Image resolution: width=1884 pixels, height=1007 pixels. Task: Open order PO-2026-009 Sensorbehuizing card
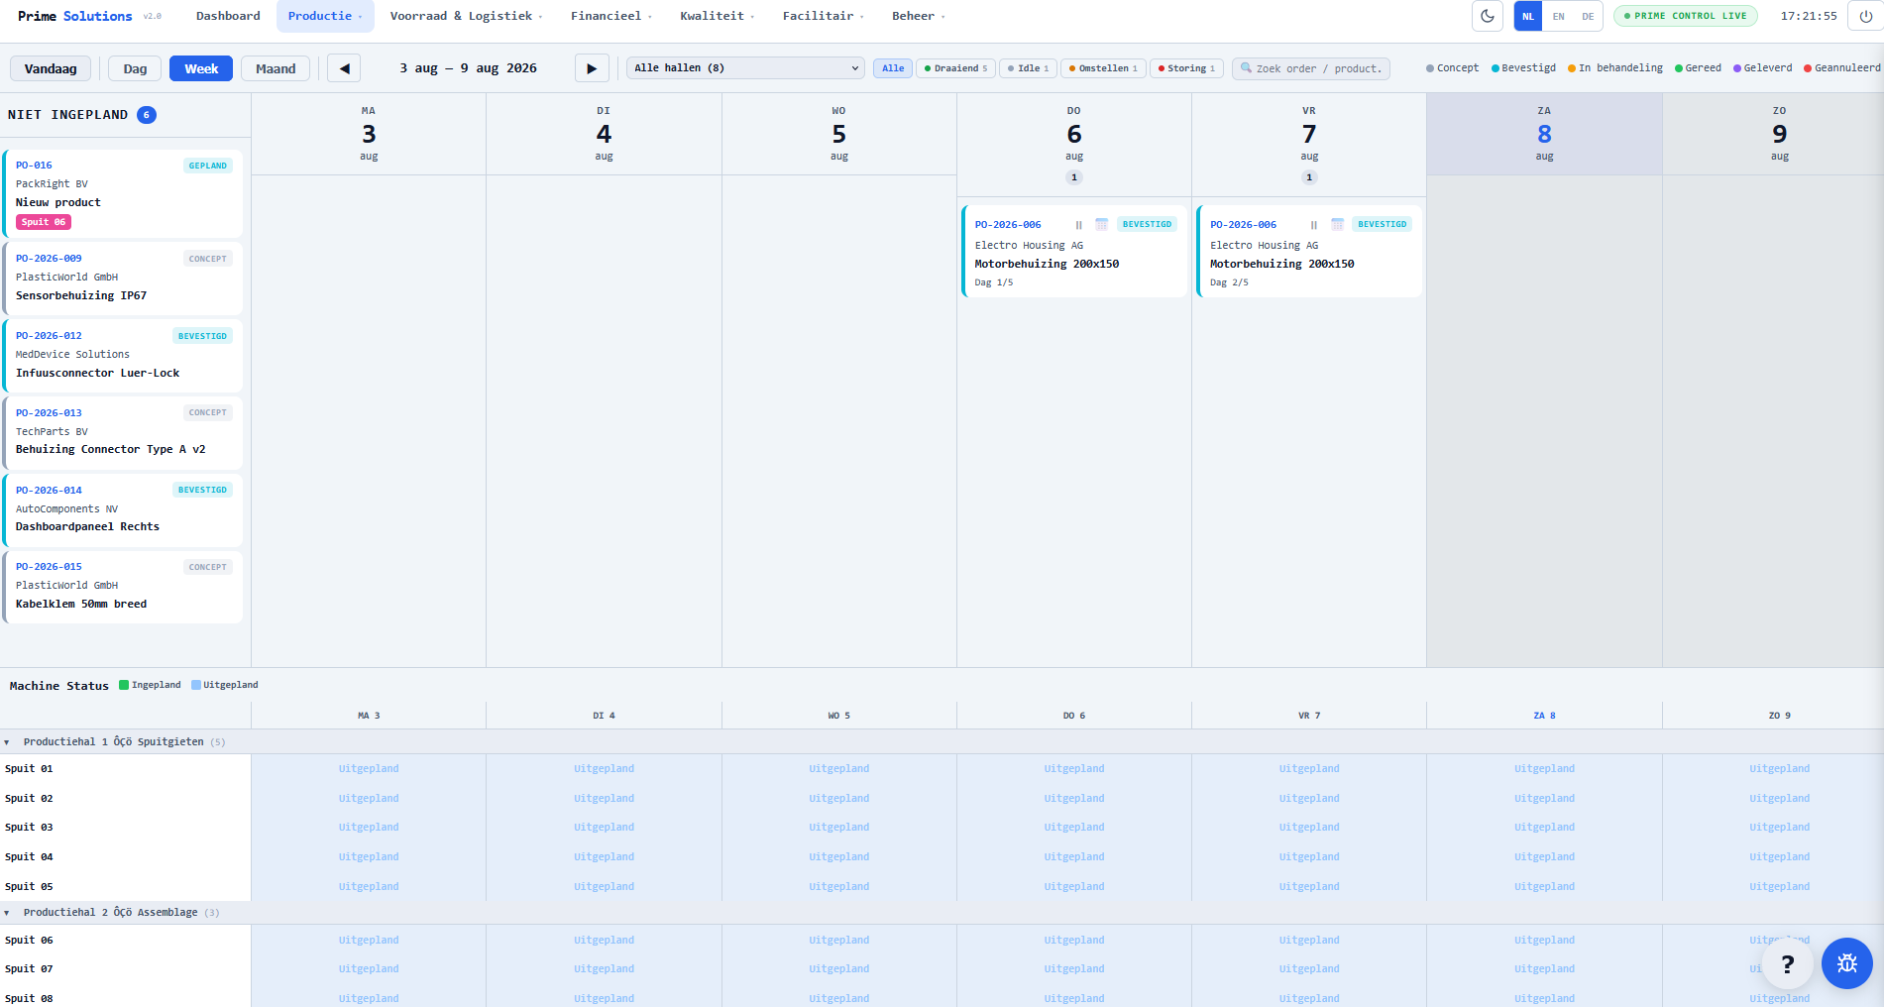tap(123, 279)
